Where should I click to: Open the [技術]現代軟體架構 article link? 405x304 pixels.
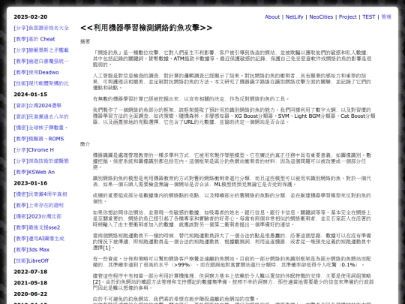point(41,83)
